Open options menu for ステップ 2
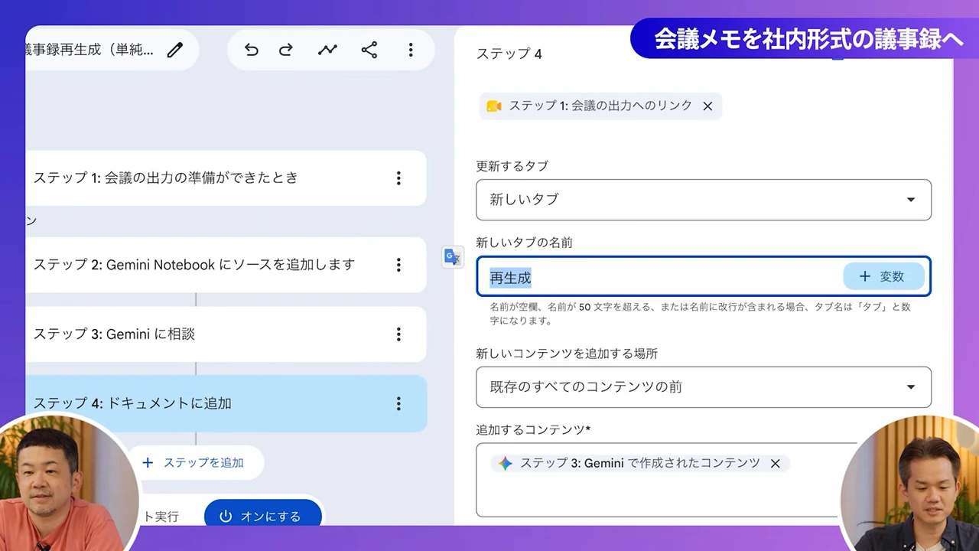 398,265
